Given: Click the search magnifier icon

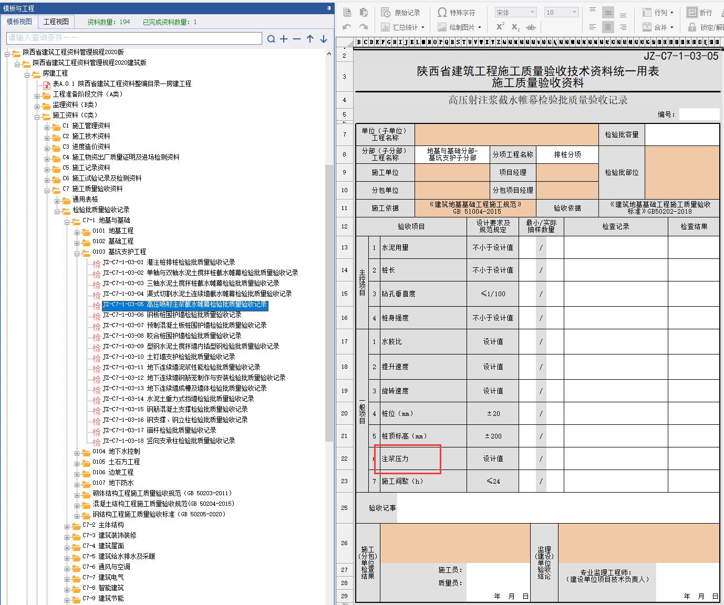Looking at the screenshot, I should coord(271,38).
